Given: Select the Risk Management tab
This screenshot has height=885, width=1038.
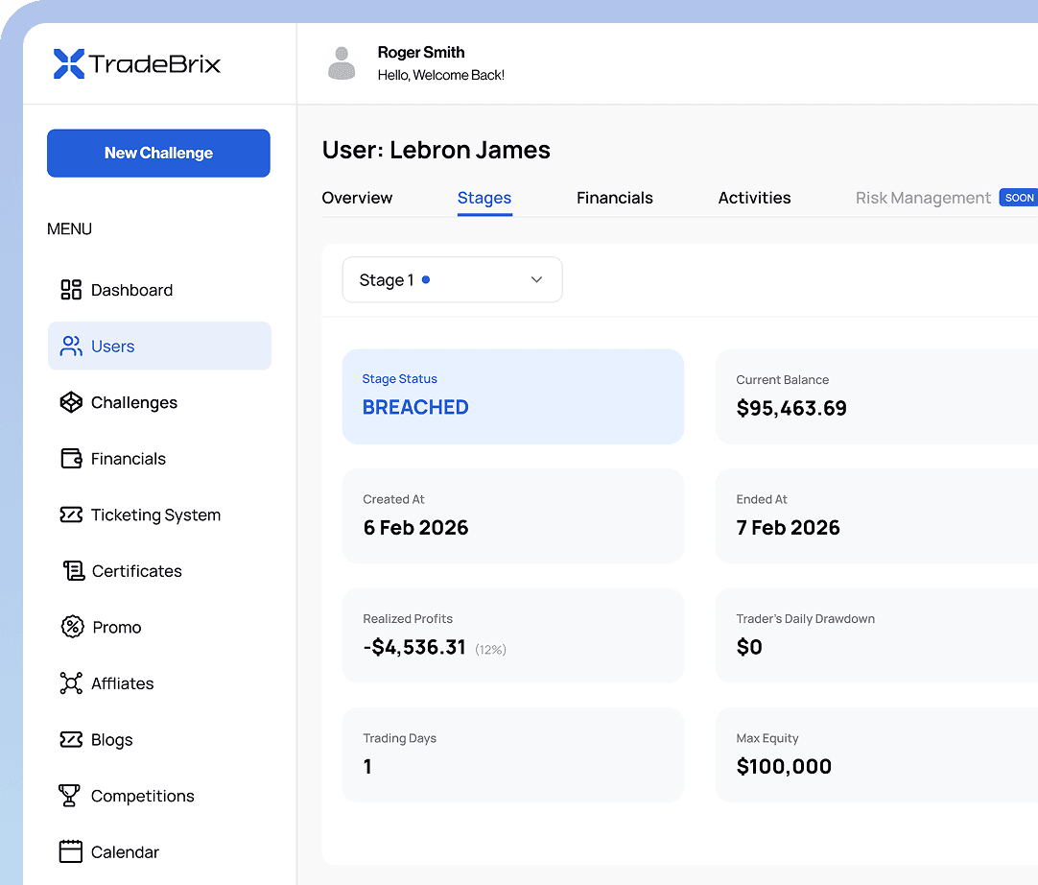Looking at the screenshot, I should point(923,198).
